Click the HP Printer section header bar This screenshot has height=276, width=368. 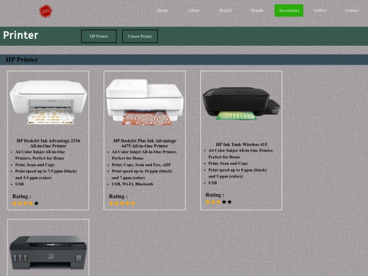pos(184,59)
